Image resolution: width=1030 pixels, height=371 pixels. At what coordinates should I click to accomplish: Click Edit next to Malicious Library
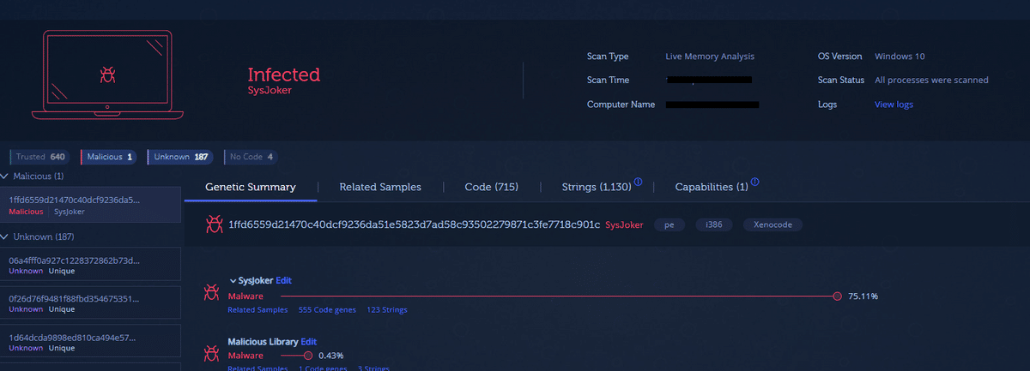click(309, 341)
